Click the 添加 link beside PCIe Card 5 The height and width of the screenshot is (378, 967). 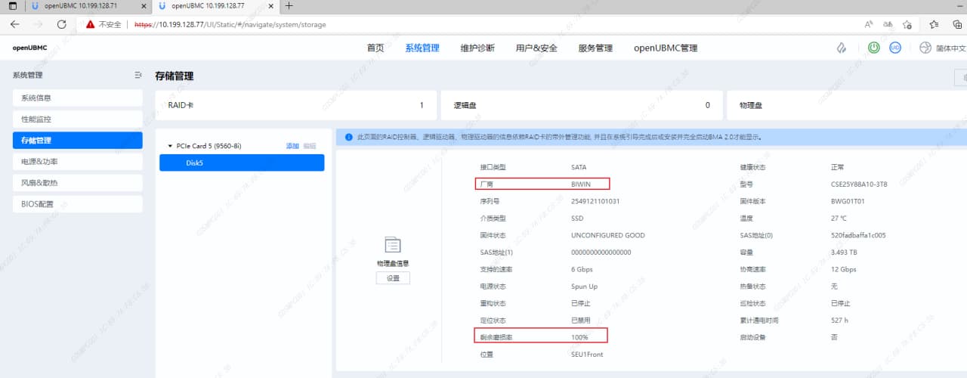[292, 146]
